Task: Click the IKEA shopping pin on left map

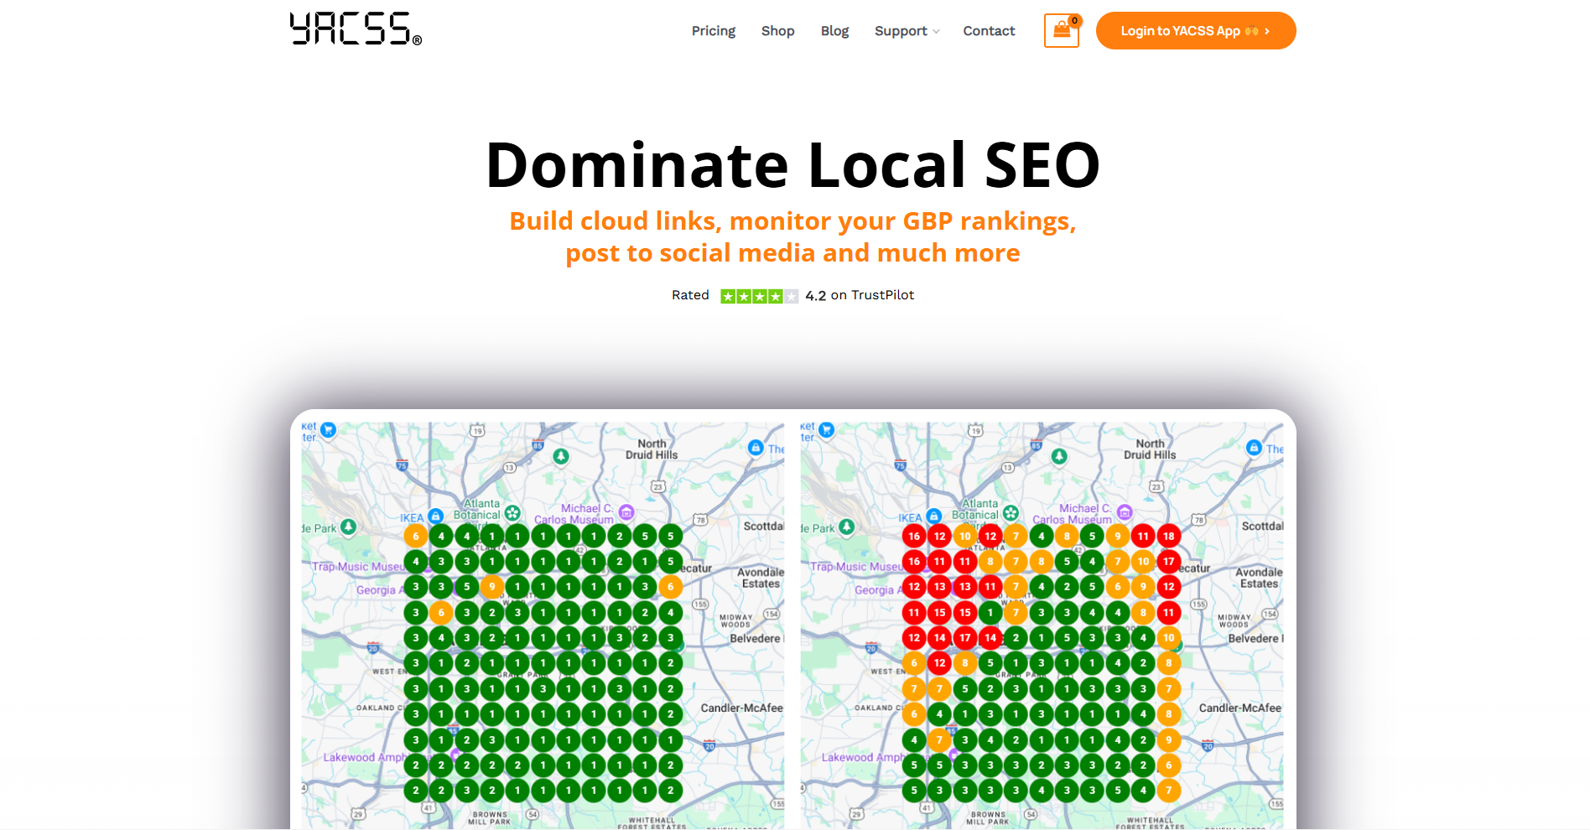Action: point(435,516)
